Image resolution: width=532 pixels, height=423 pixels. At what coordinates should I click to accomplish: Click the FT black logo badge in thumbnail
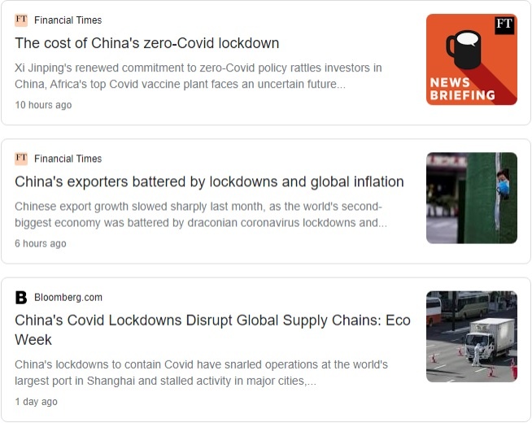click(504, 24)
